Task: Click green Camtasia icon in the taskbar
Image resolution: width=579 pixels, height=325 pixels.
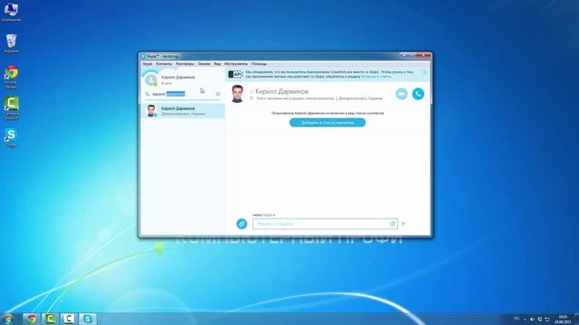Action: click(50, 319)
